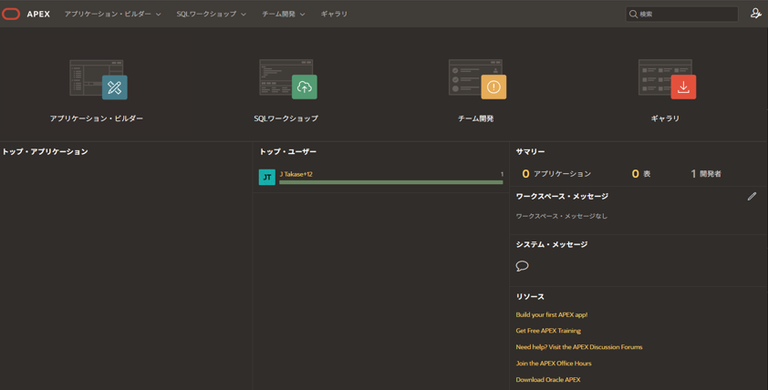Open Join the APEX Office Hours link
This screenshot has height=390, width=768.
click(554, 363)
